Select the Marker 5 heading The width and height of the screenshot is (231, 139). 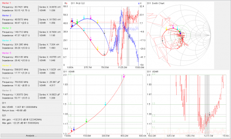pyautogui.click(x=7, y=53)
